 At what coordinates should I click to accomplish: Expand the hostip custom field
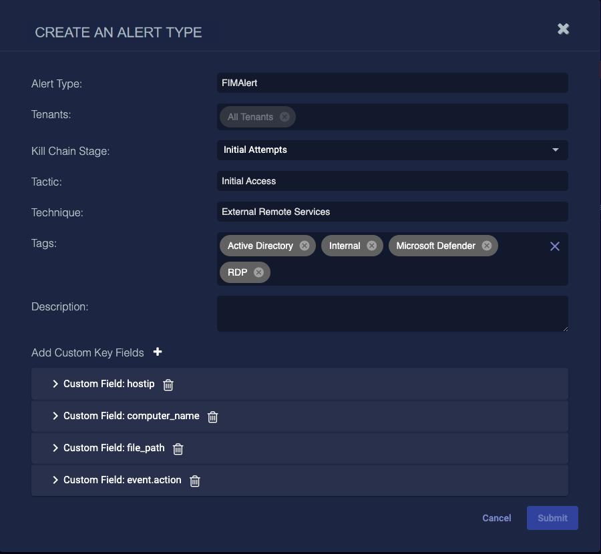(x=55, y=384)
